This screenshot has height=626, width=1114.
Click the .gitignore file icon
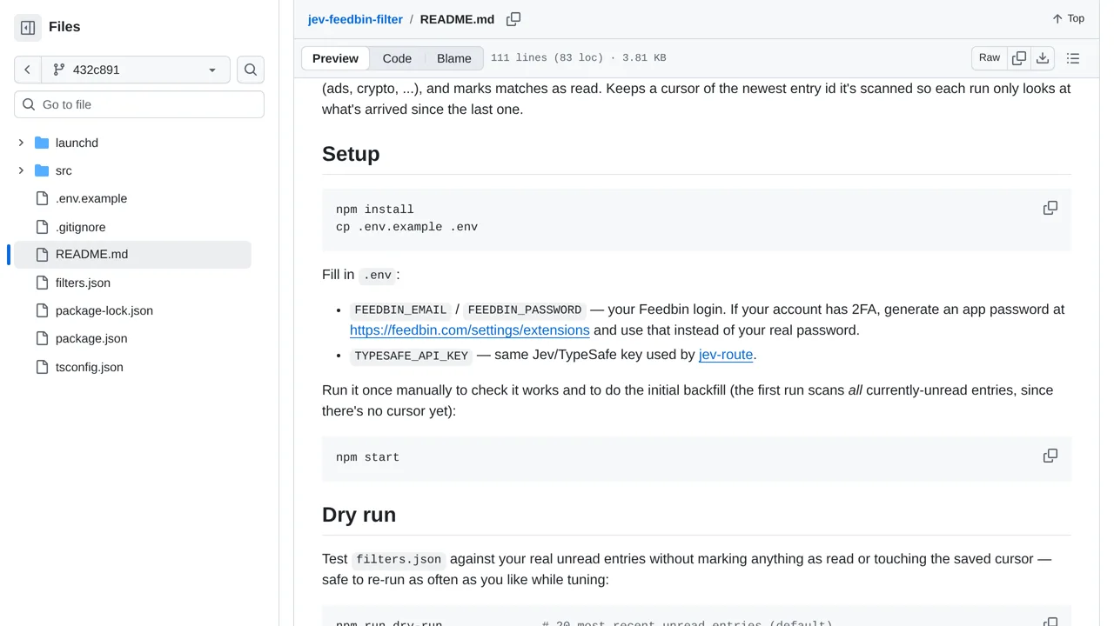pyautogui.click(x=42, y=227)
